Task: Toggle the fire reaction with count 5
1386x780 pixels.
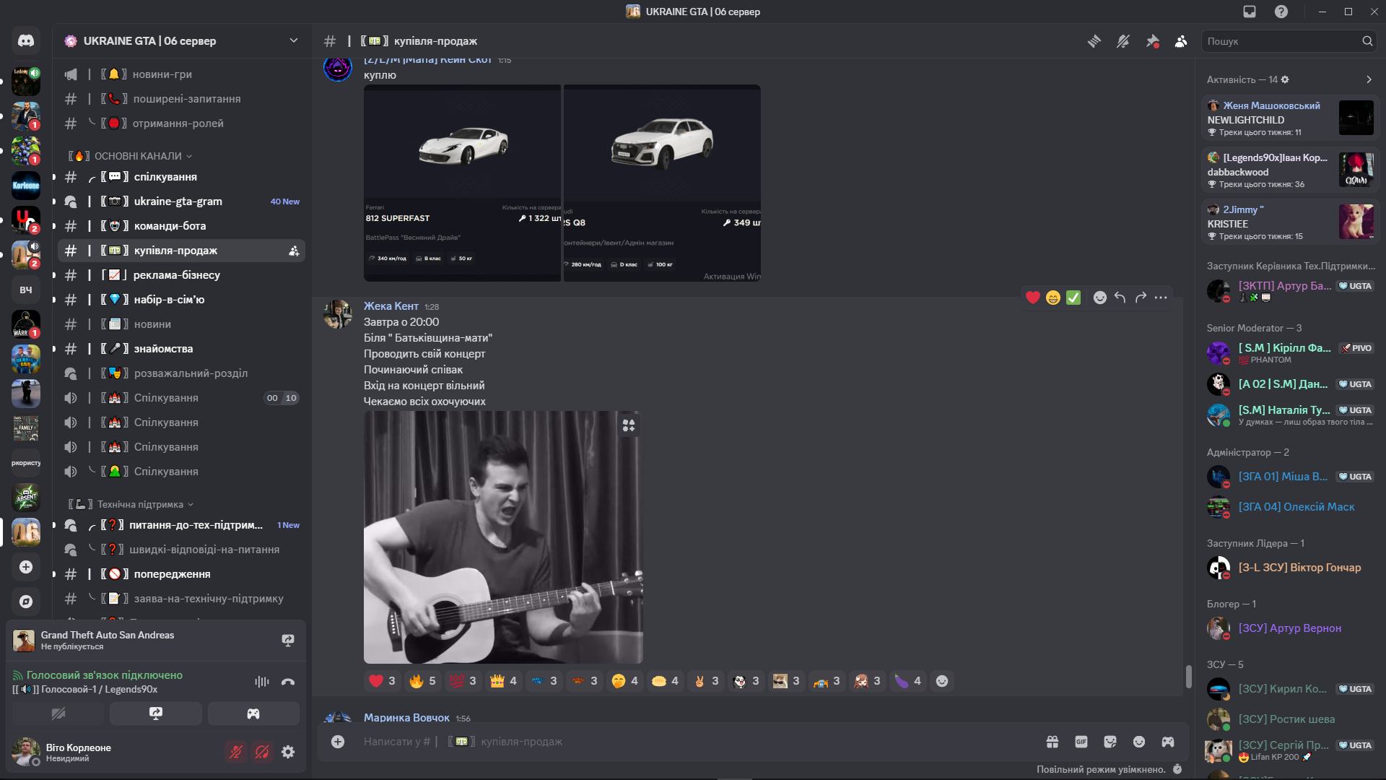Action: pos(422,681)
